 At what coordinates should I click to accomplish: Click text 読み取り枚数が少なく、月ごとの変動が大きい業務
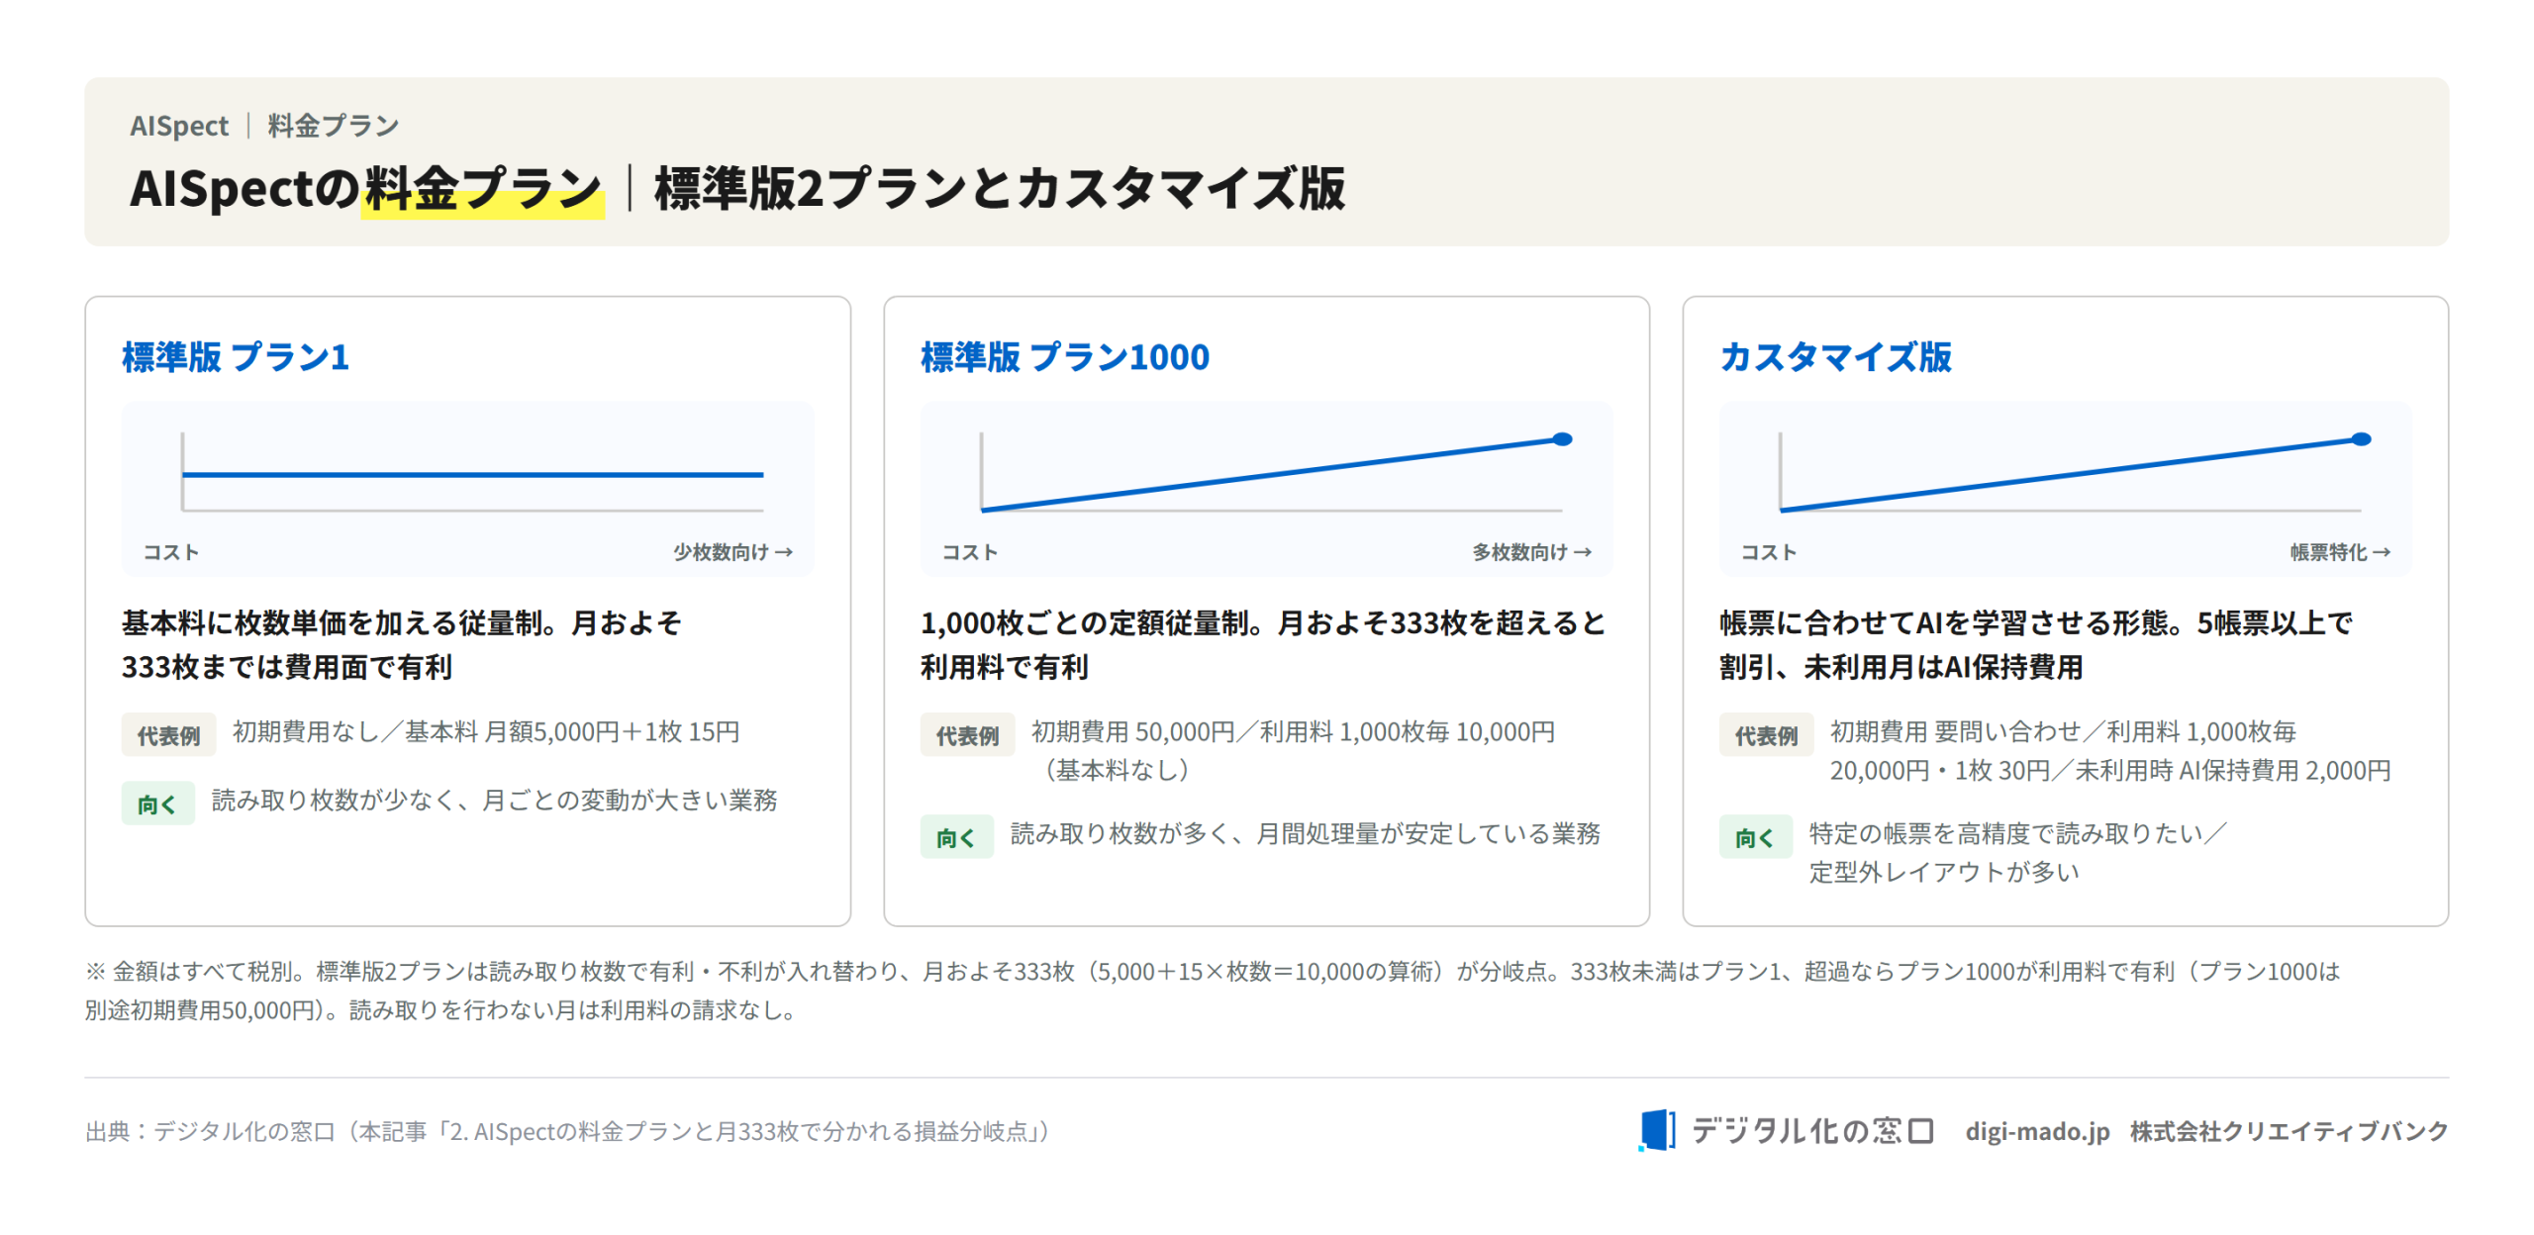click(494, 800)
